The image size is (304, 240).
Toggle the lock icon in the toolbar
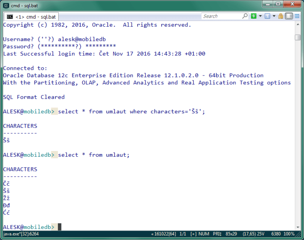[x=281, y=16]
